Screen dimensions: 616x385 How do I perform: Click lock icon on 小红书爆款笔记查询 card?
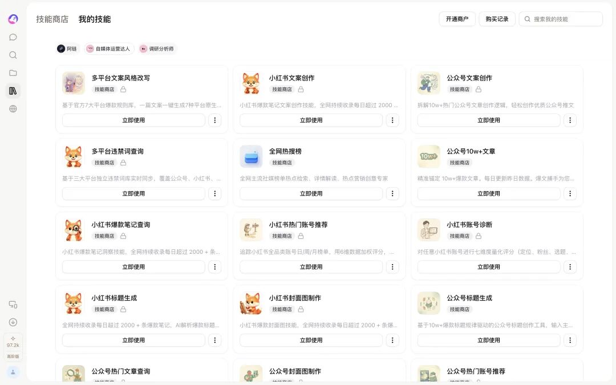(x=123, y=236)
